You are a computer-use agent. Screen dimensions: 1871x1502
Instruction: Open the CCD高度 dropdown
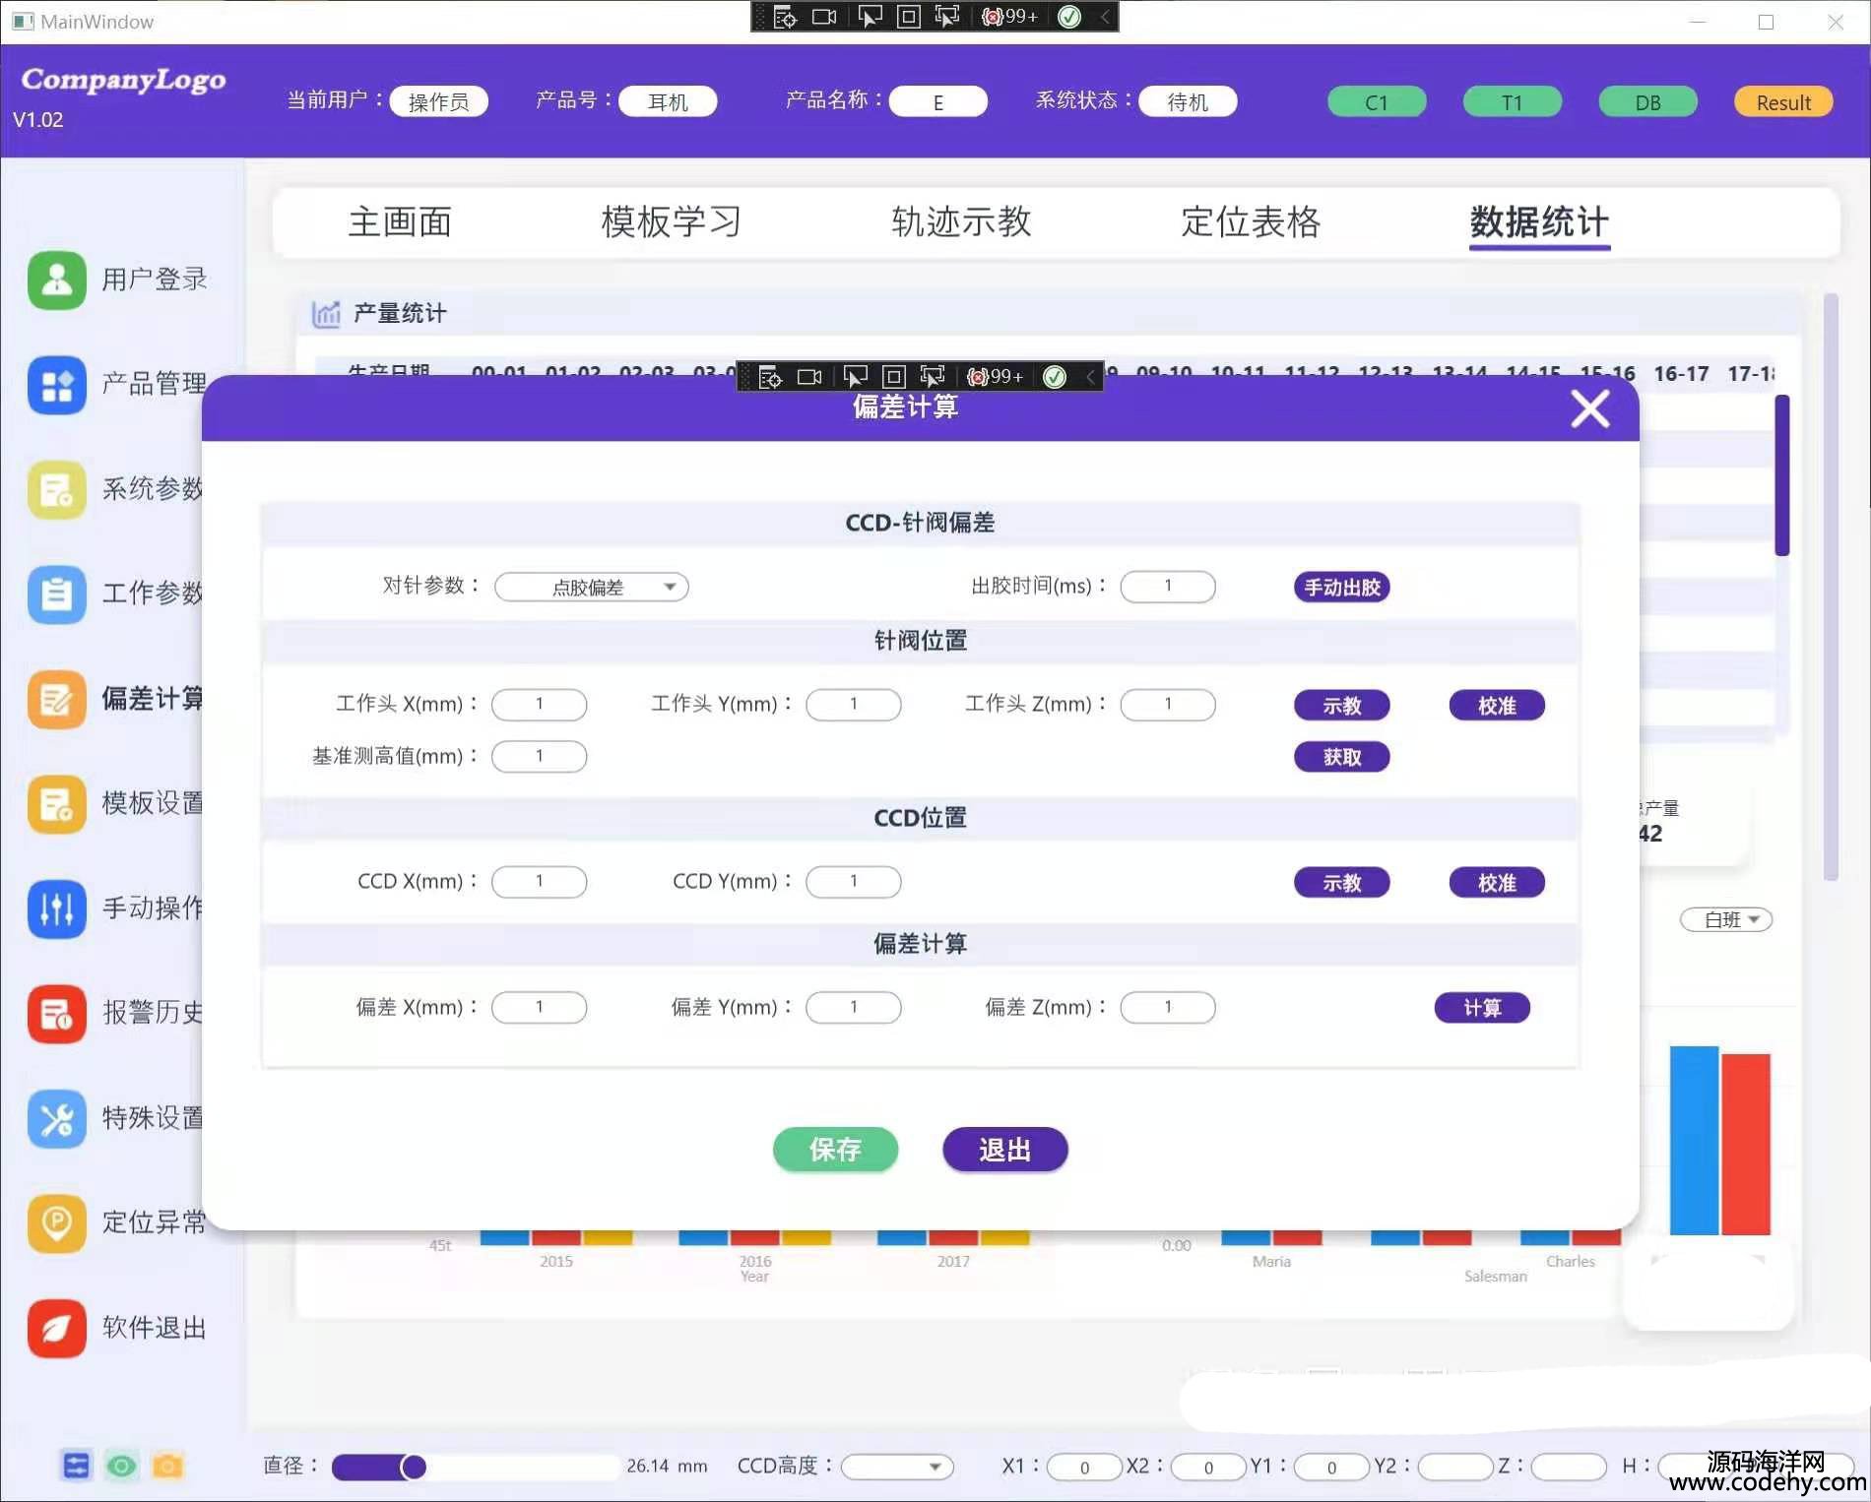pos(897,1467)
